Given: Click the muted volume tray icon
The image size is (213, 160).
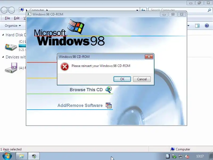Looking at the screenshot, I should point(187,156).
